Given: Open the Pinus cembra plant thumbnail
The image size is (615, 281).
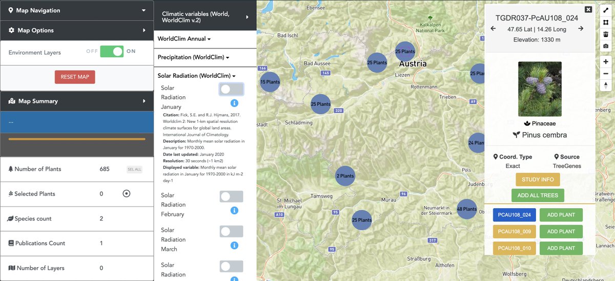Looking at the screenshot, I should tap(540, 89).
